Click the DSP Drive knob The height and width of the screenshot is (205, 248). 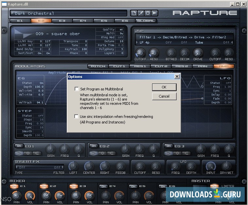click(198, 52)
